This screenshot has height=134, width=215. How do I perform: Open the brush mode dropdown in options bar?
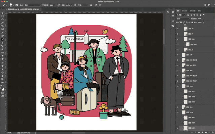coord(33,5)
